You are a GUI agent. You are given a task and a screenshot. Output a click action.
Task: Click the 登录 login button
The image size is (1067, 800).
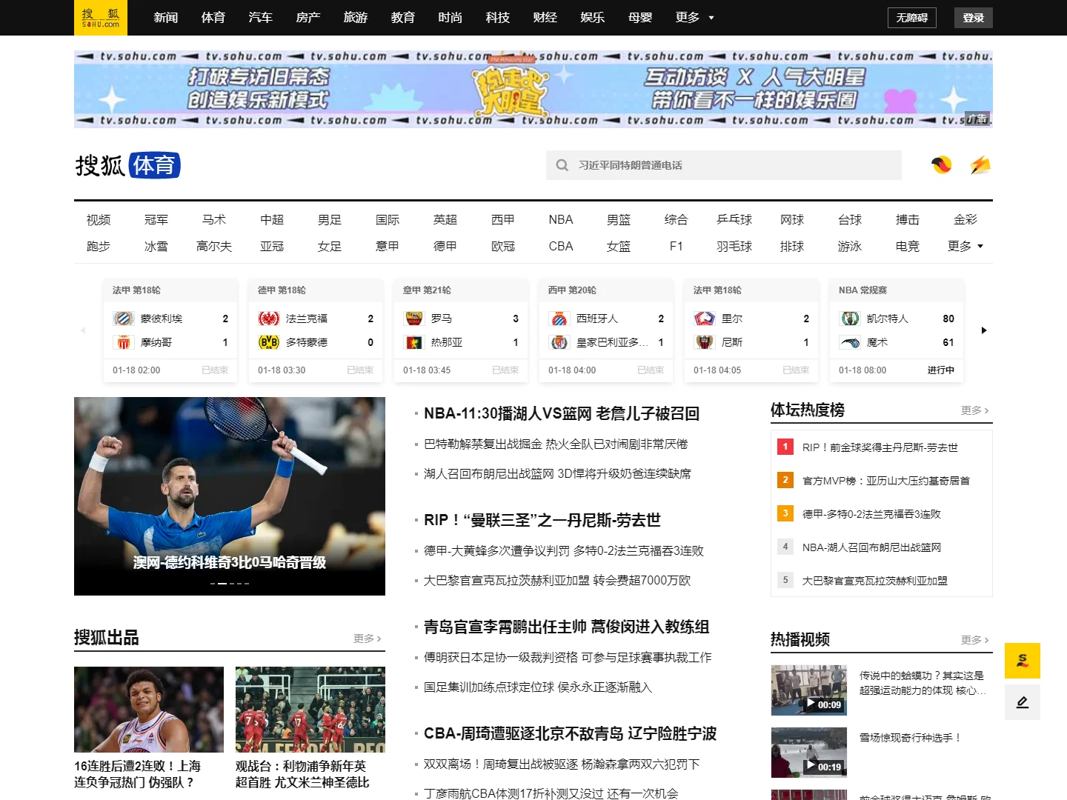click(x=974, y=18)
